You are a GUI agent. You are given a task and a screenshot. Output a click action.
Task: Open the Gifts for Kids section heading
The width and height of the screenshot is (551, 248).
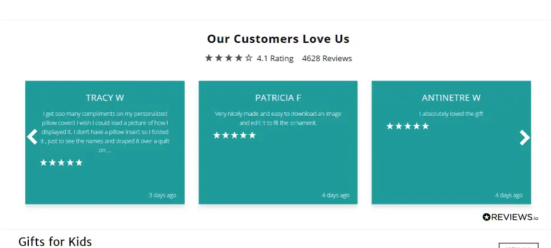click(x=55, y=242)
